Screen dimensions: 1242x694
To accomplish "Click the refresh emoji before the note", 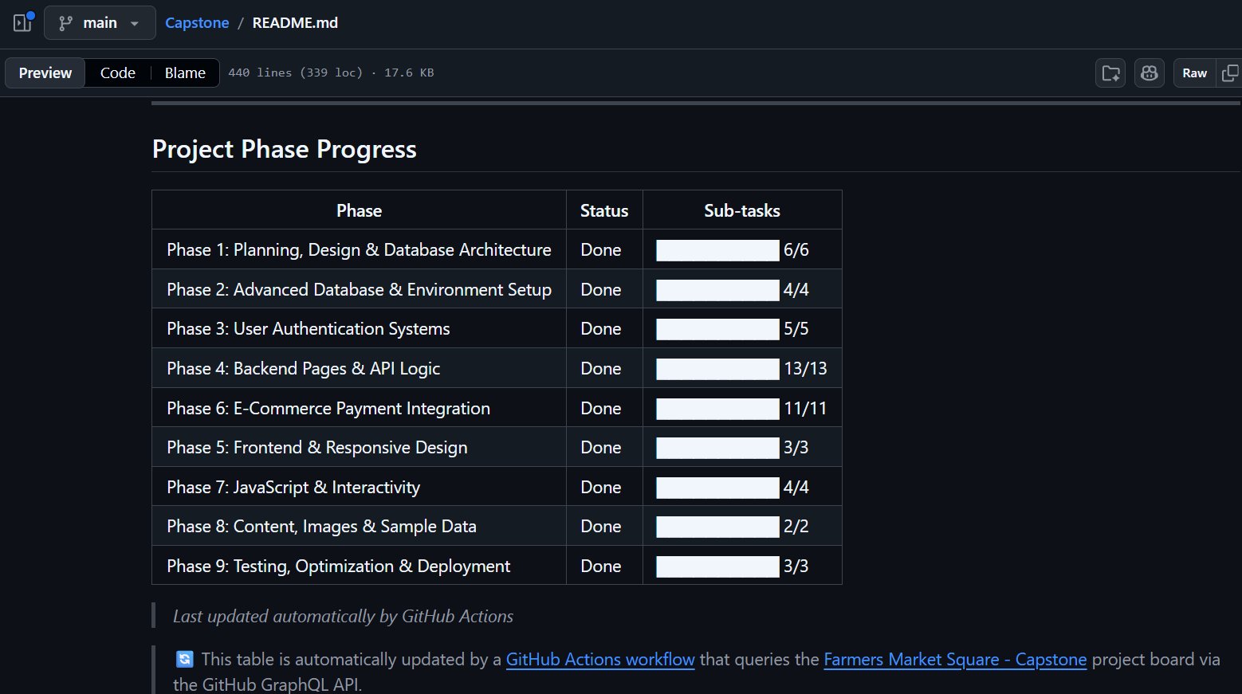I will tap(184, 659).
